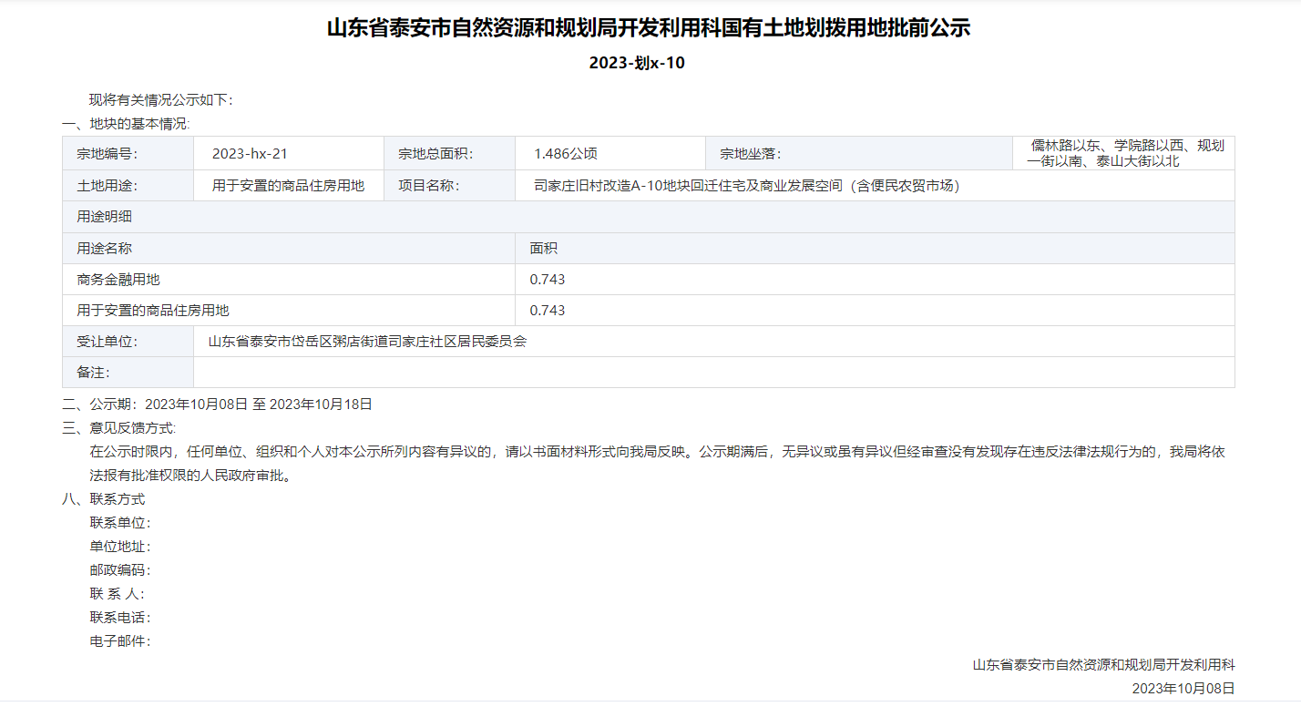
Task: Click the 土地用途 label cell
Action: 128,186
